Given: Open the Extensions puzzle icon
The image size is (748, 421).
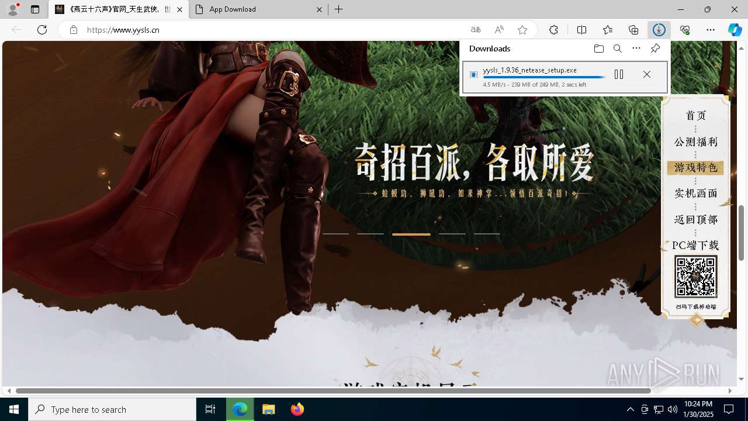Looking at the screenshot, I should [553, 30].
